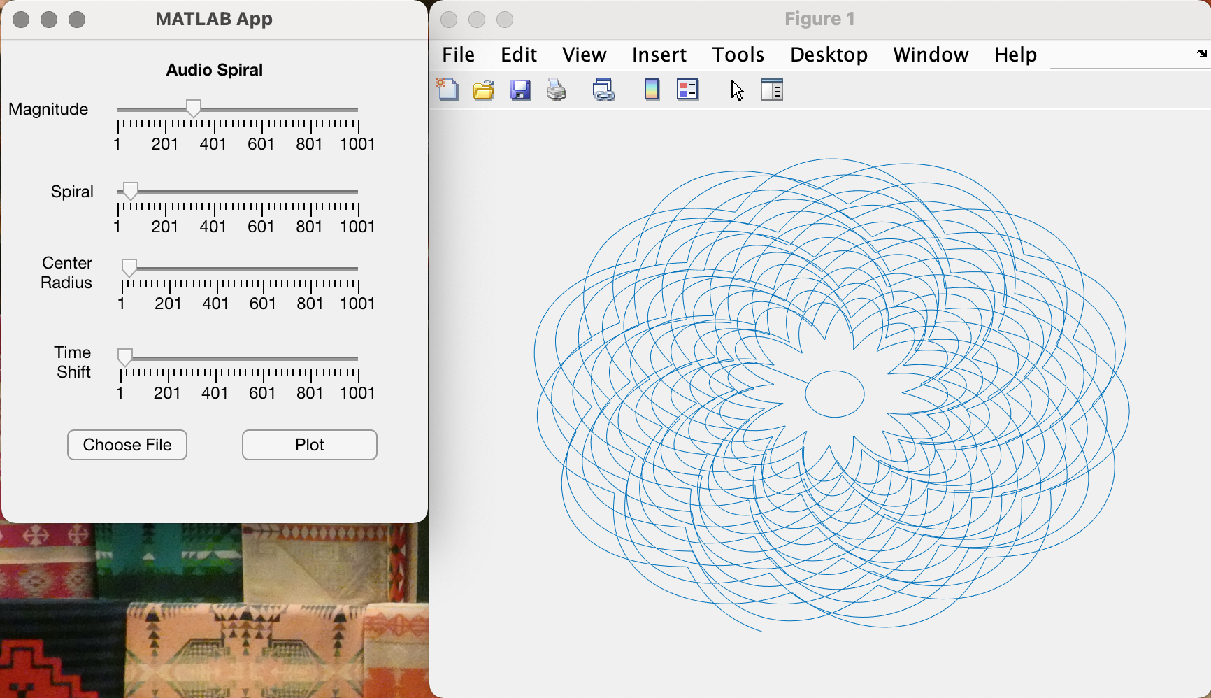Viewport: 1211px width, 698px height.
Task: Click the Spiral slider label
Action: coord(72,192)
